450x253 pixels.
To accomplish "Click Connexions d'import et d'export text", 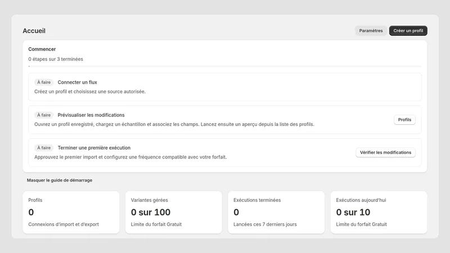I will pos(64,224).
